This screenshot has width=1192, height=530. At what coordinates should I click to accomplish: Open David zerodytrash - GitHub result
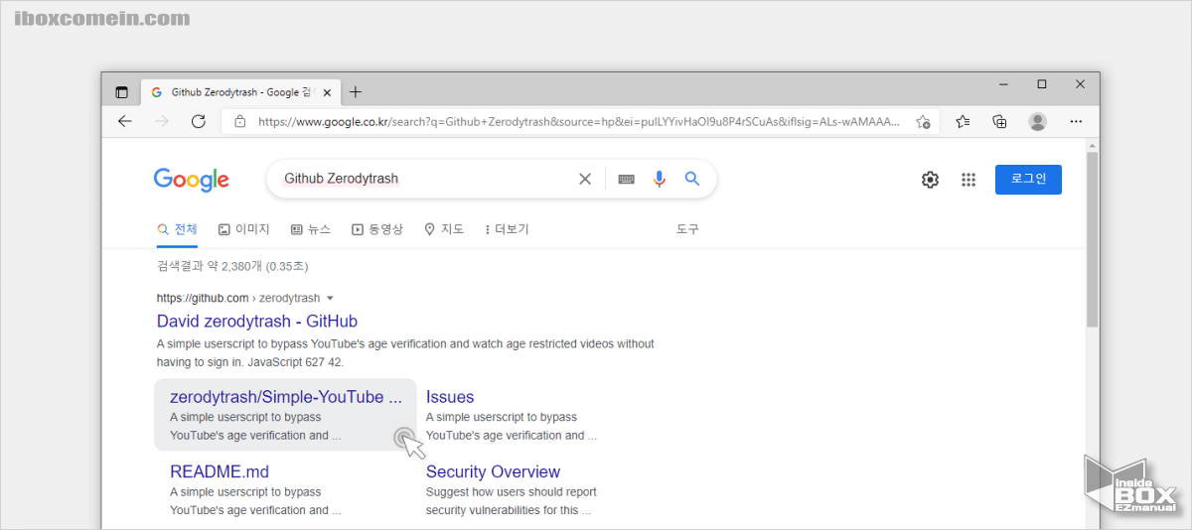pyautogui.click(x=257, y=322)
